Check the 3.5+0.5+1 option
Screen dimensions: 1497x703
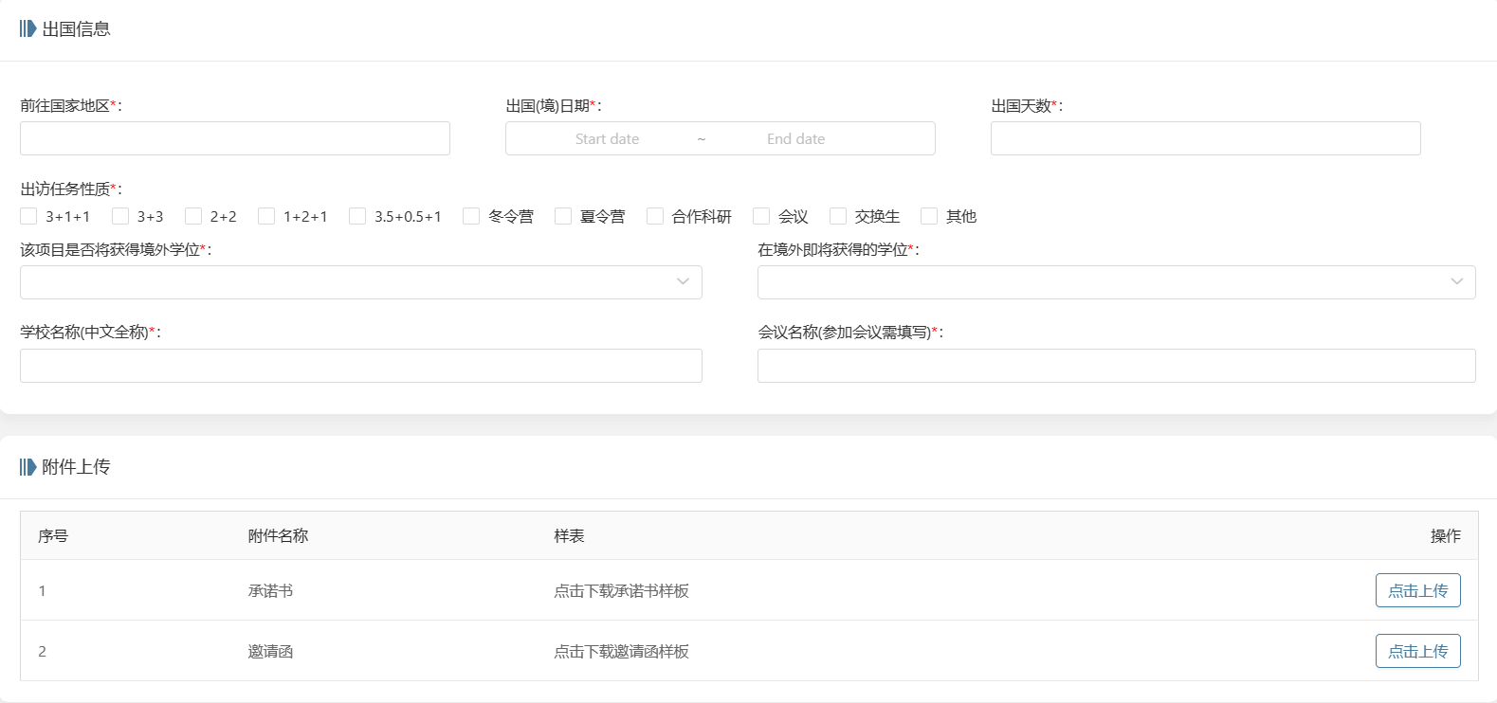[357, 216]
